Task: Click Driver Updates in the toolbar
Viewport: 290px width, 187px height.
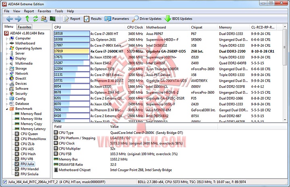Action: point(147,18)
